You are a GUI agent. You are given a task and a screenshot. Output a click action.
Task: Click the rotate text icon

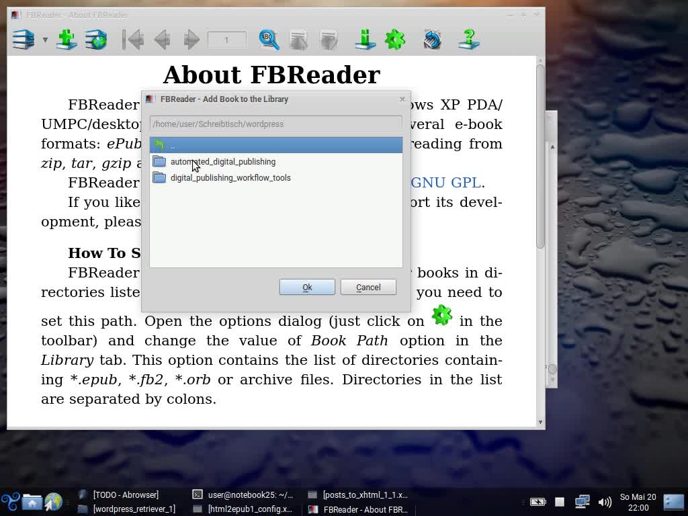click(x=432, y=40)
